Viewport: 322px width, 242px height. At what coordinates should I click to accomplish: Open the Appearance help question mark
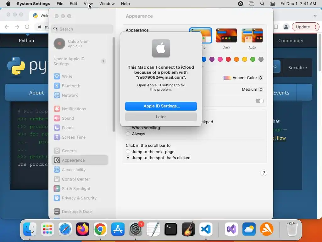tap(264, 173)
